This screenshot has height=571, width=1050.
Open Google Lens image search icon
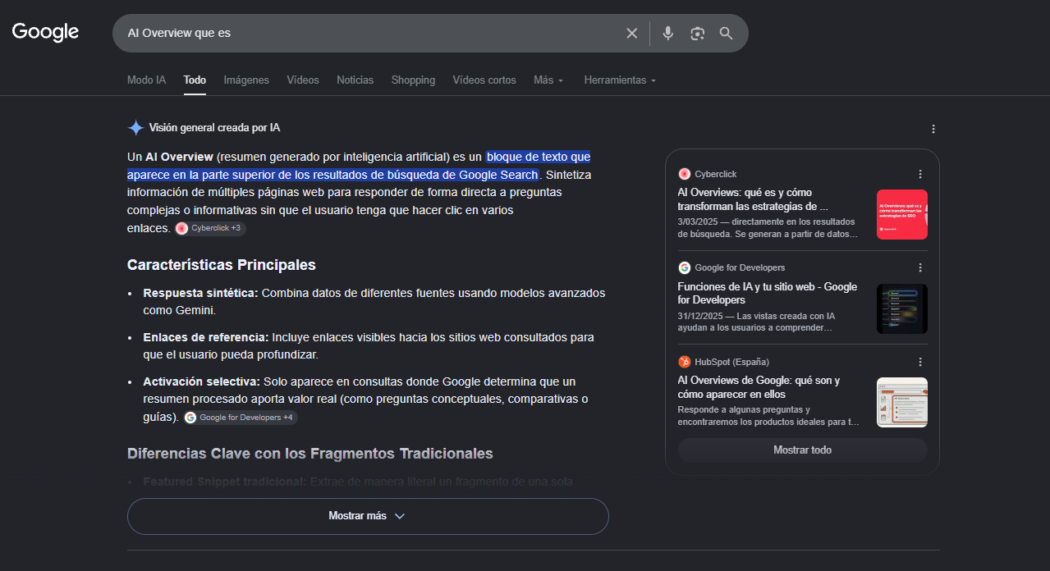point(697,34)
